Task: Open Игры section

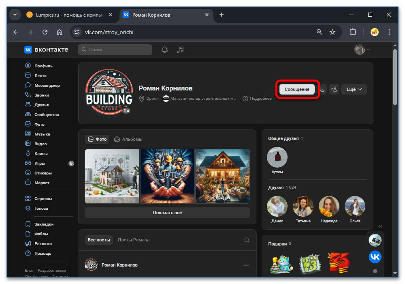Action: tap(35, 163)
